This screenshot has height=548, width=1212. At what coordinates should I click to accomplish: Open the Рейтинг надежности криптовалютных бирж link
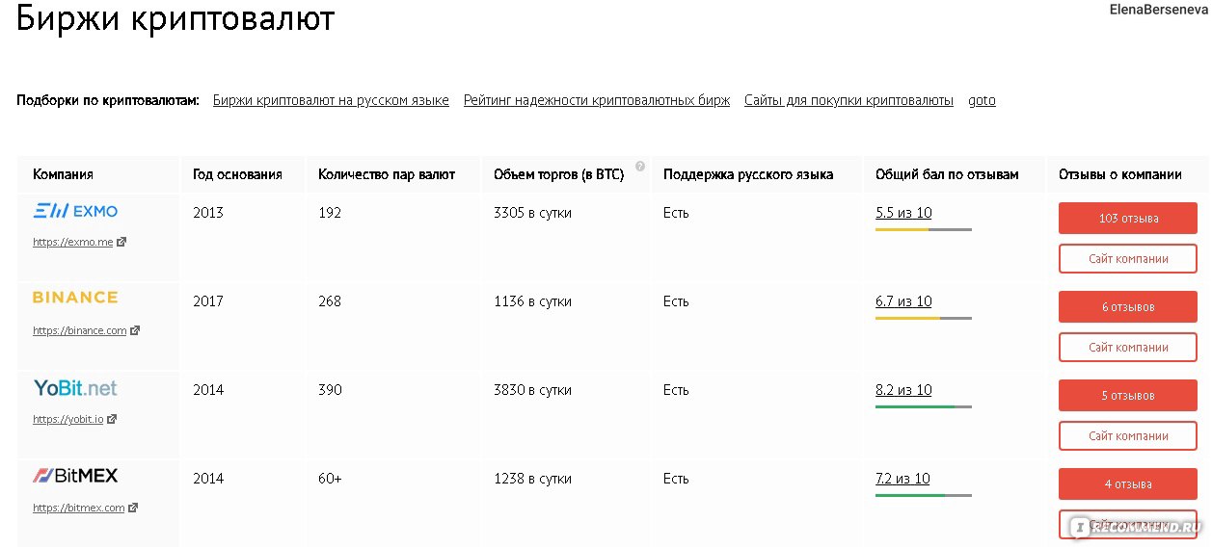pyautogui.click(x=597, y=100)
